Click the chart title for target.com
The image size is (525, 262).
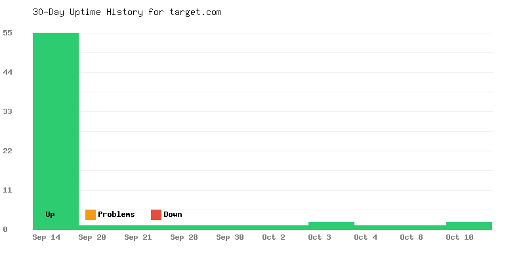[127, 12]
